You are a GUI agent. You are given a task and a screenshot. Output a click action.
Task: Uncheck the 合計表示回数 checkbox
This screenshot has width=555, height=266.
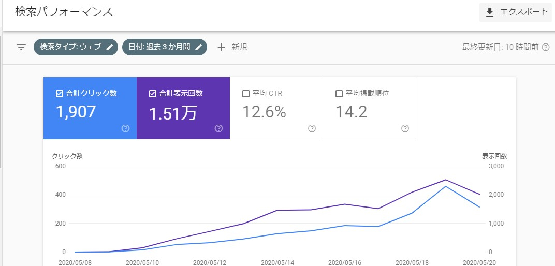click(x=152, y=94)
